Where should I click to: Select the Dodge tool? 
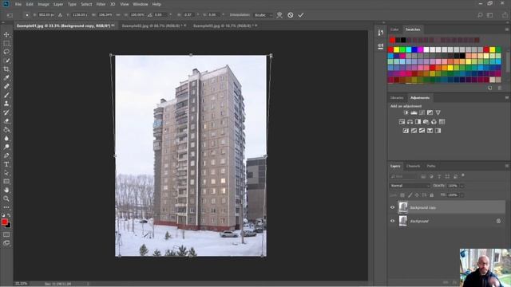[x=6, y=147]
